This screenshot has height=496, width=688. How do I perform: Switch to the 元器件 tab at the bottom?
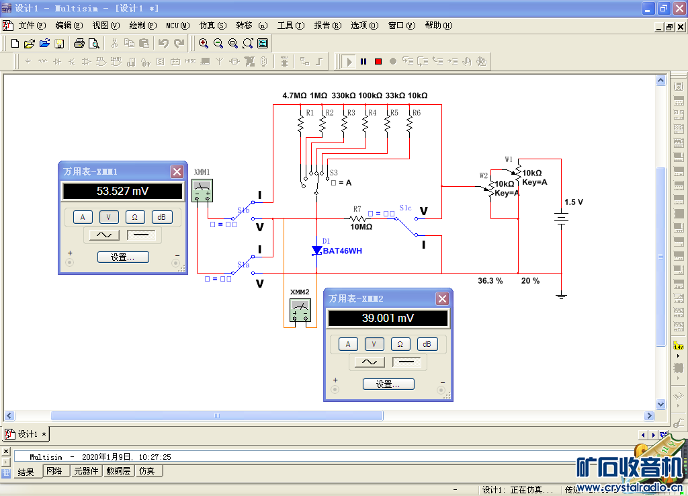coord(86,471)
